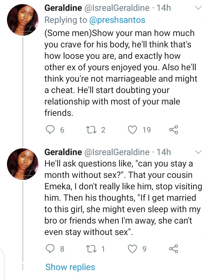Share the second tweet about Emeka
The width and height of the screenshot is (210, 280).
[x=174, y=249]
